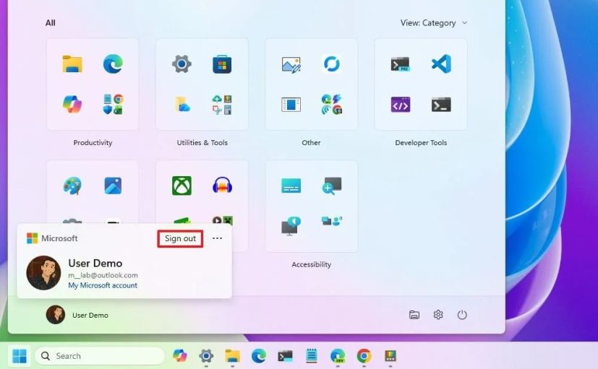Click the Power button in Start menu
The height and width of the screenshot is (369, 598).
[x=462, y=315]
